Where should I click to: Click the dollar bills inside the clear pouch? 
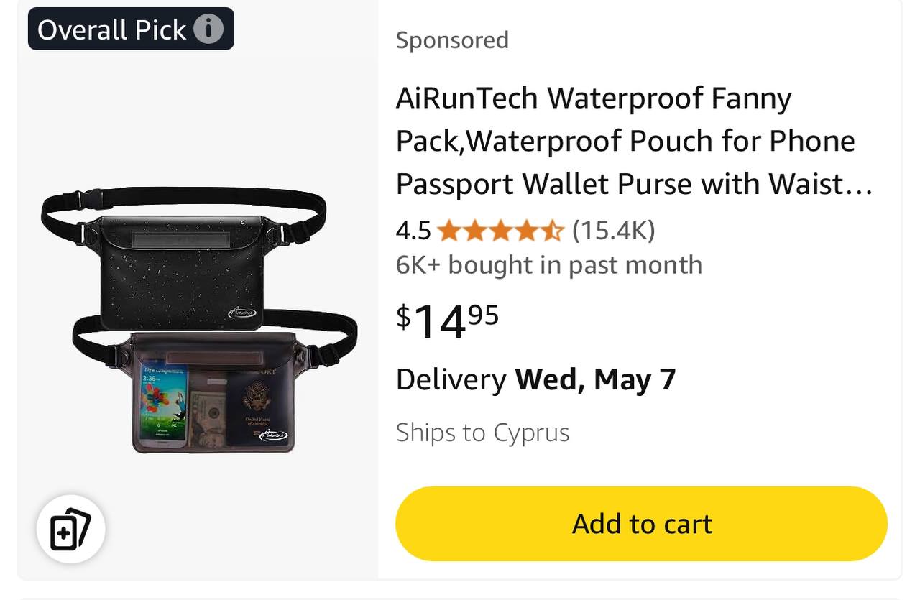(208, 415)
